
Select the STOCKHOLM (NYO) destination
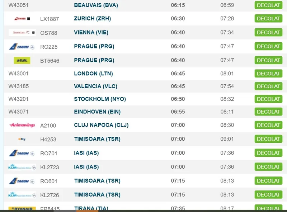coord(100,99)
